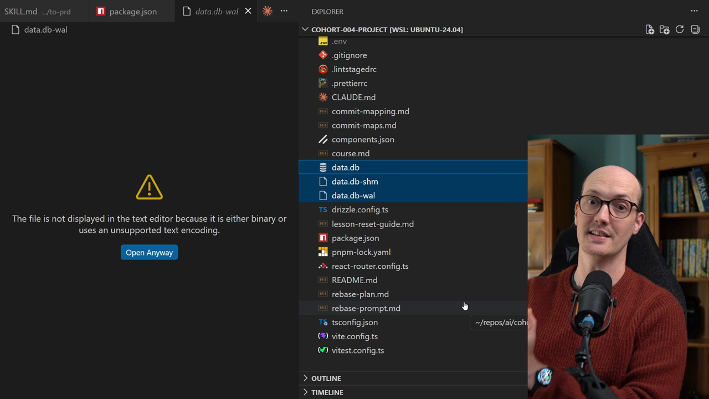Collapse all folders in Explorer
The image size is (709, 399).
[x=695, y=29]
